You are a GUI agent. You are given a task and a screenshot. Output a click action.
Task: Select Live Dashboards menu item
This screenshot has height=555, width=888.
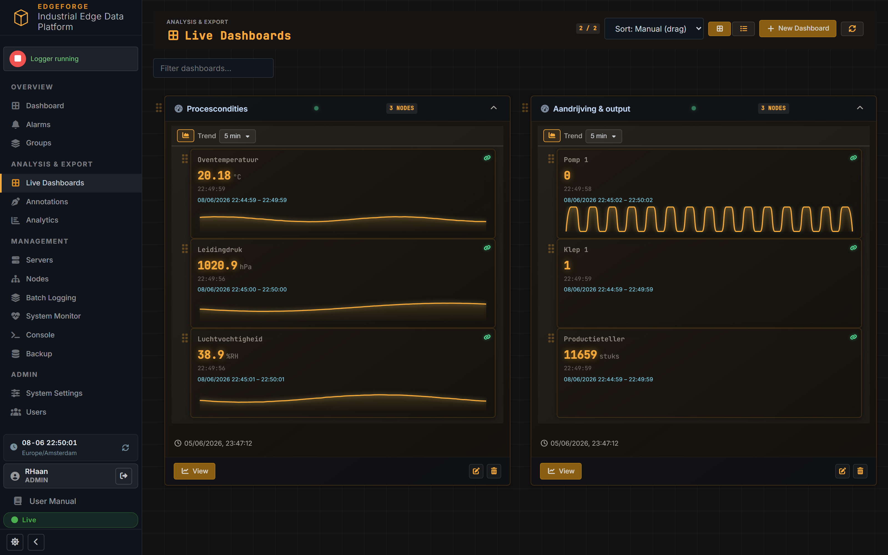point(71,183)
